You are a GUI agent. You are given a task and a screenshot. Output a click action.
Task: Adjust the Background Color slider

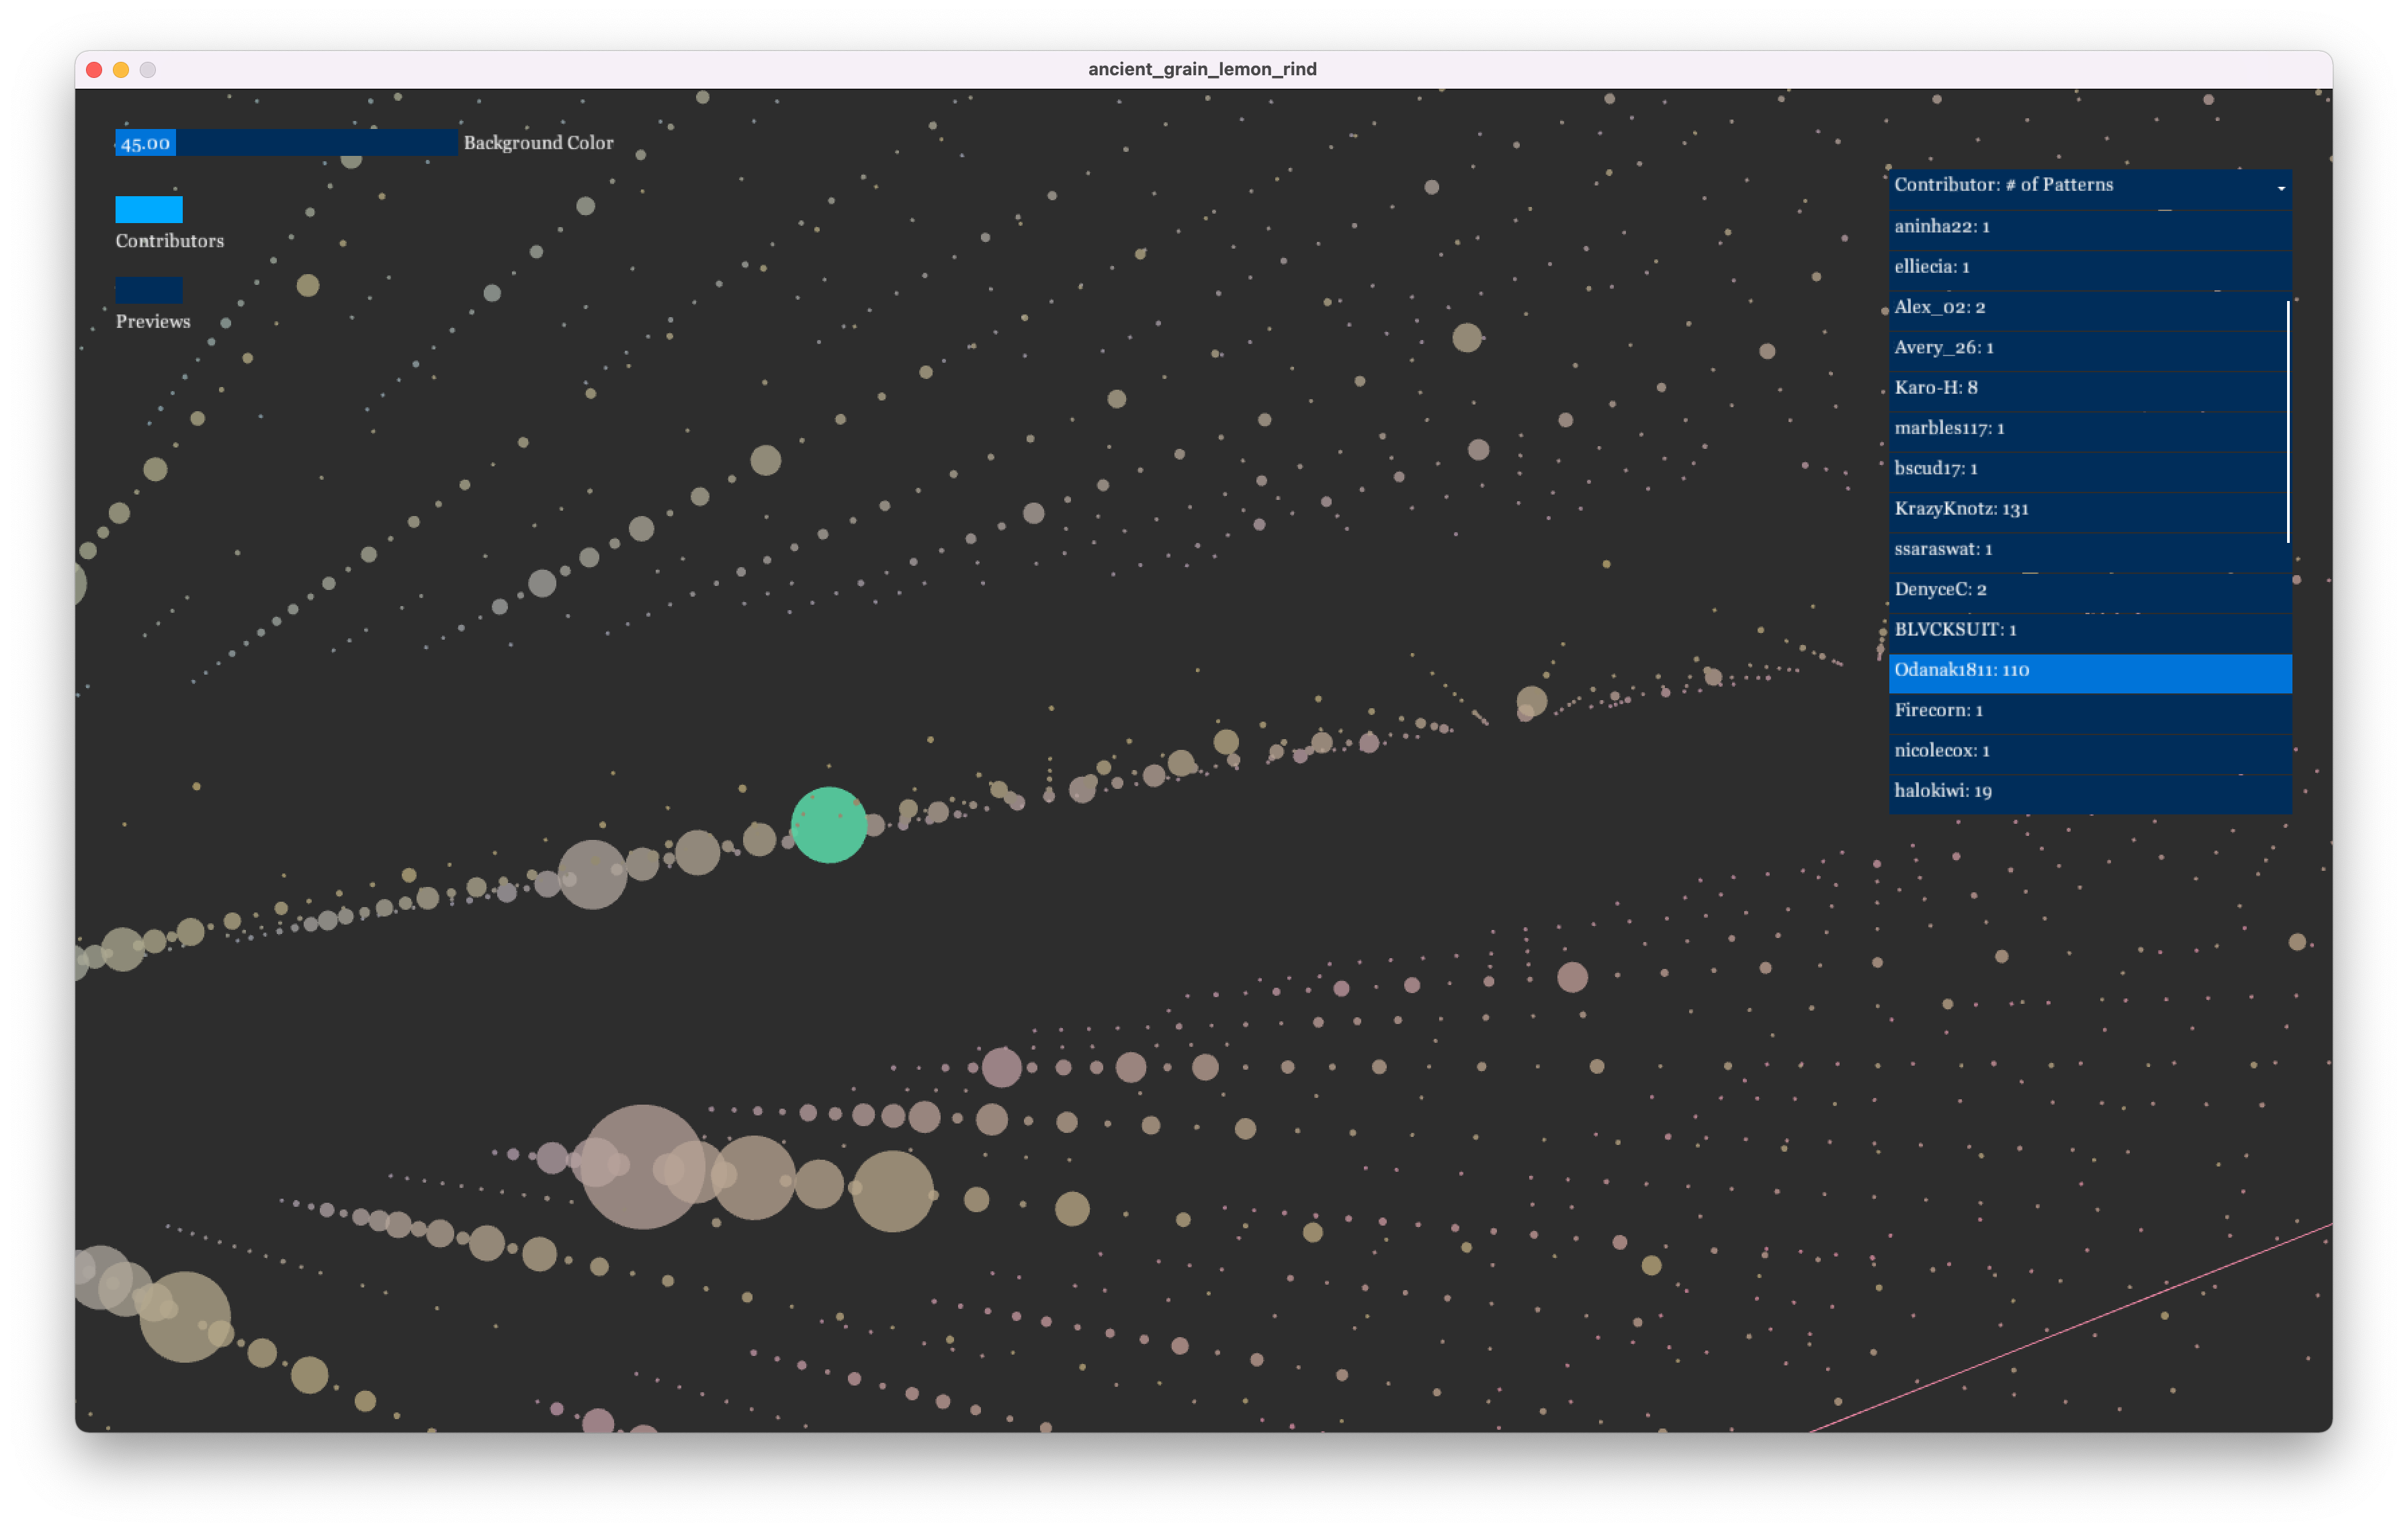tap(286, 143)
